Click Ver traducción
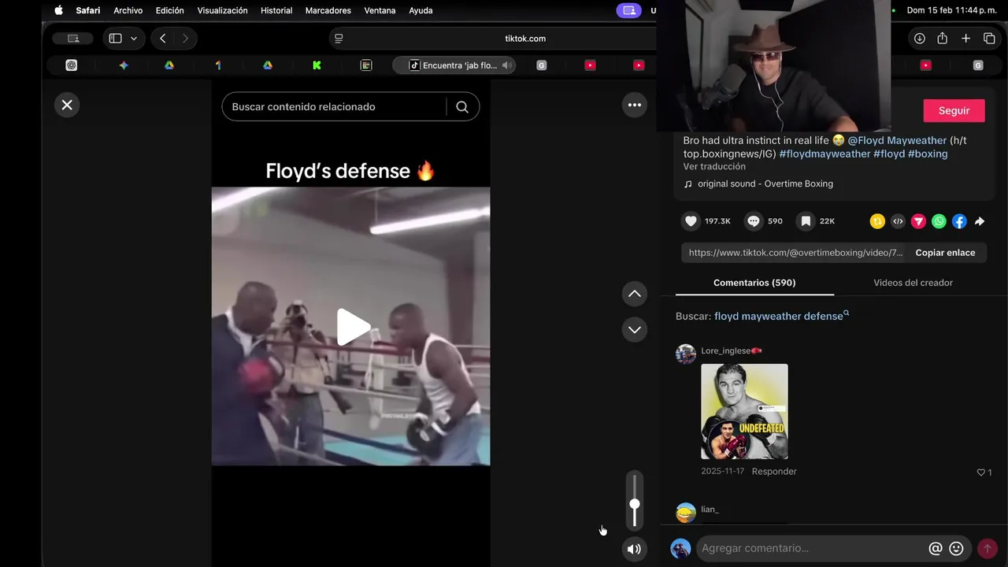The height and width of the screenshot is (567, 1008). tap(714, 167)
